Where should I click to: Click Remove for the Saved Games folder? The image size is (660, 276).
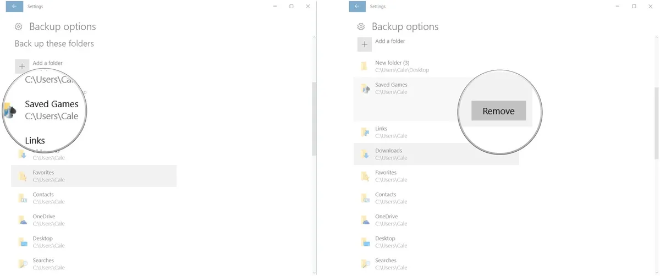(x=498, y=111)
